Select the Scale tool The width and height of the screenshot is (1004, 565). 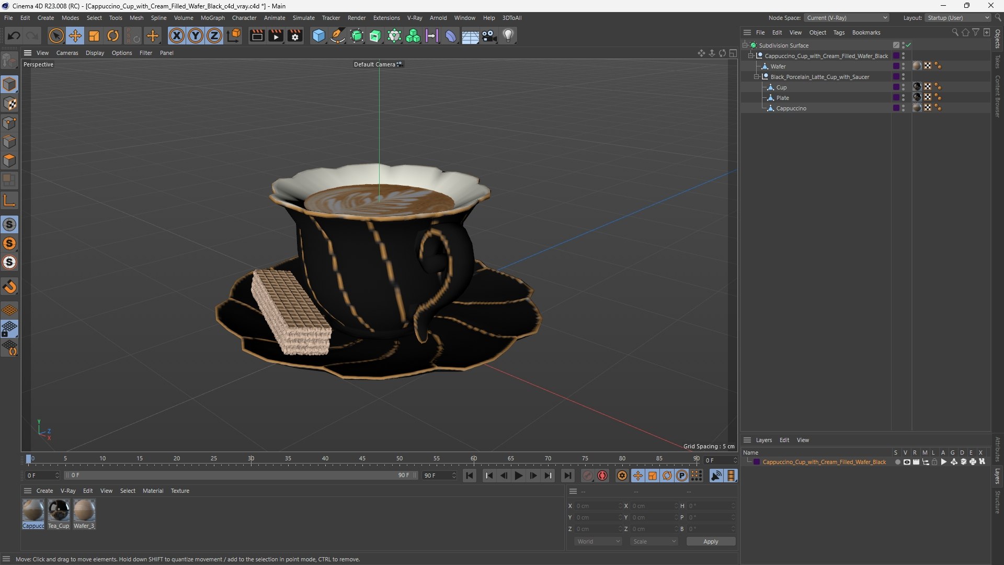coord(94,36)
